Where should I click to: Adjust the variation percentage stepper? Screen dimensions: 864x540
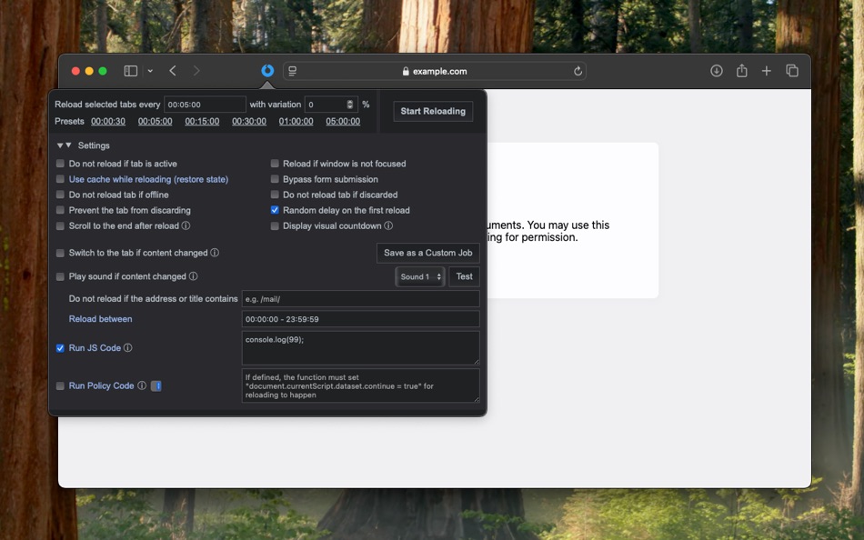point(350,105)
